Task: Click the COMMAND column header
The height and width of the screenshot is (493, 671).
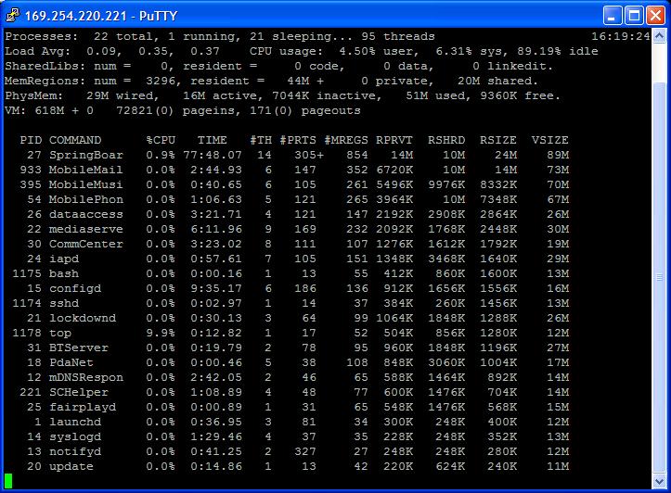Action: click(x=75, y=140)
